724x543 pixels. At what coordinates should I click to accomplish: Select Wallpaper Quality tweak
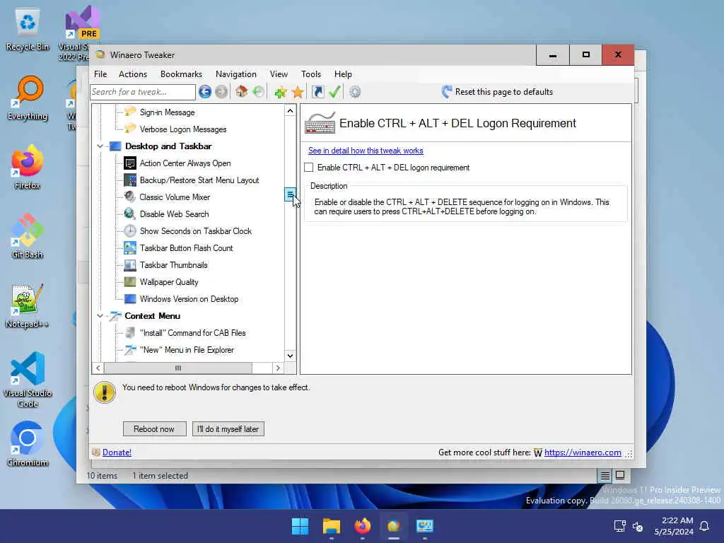point(169,282)
